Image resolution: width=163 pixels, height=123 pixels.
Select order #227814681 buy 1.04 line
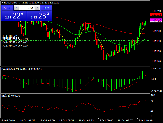15,42
